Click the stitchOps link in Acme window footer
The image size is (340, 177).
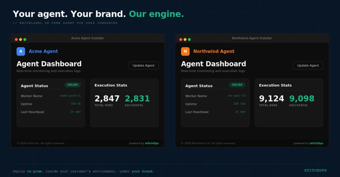152,143
